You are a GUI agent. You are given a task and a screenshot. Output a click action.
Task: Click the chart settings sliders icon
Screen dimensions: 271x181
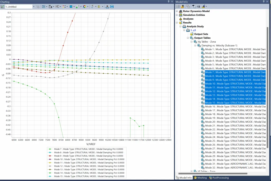tap(44, 7)
